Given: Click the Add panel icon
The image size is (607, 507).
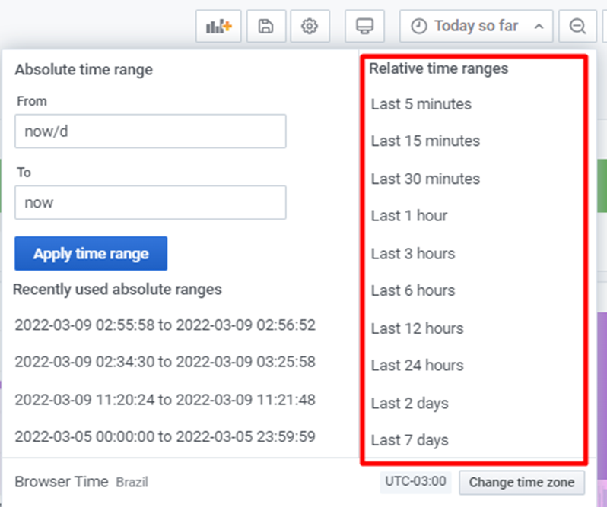Looking at the screenshot, I should [x=218, y=27].
